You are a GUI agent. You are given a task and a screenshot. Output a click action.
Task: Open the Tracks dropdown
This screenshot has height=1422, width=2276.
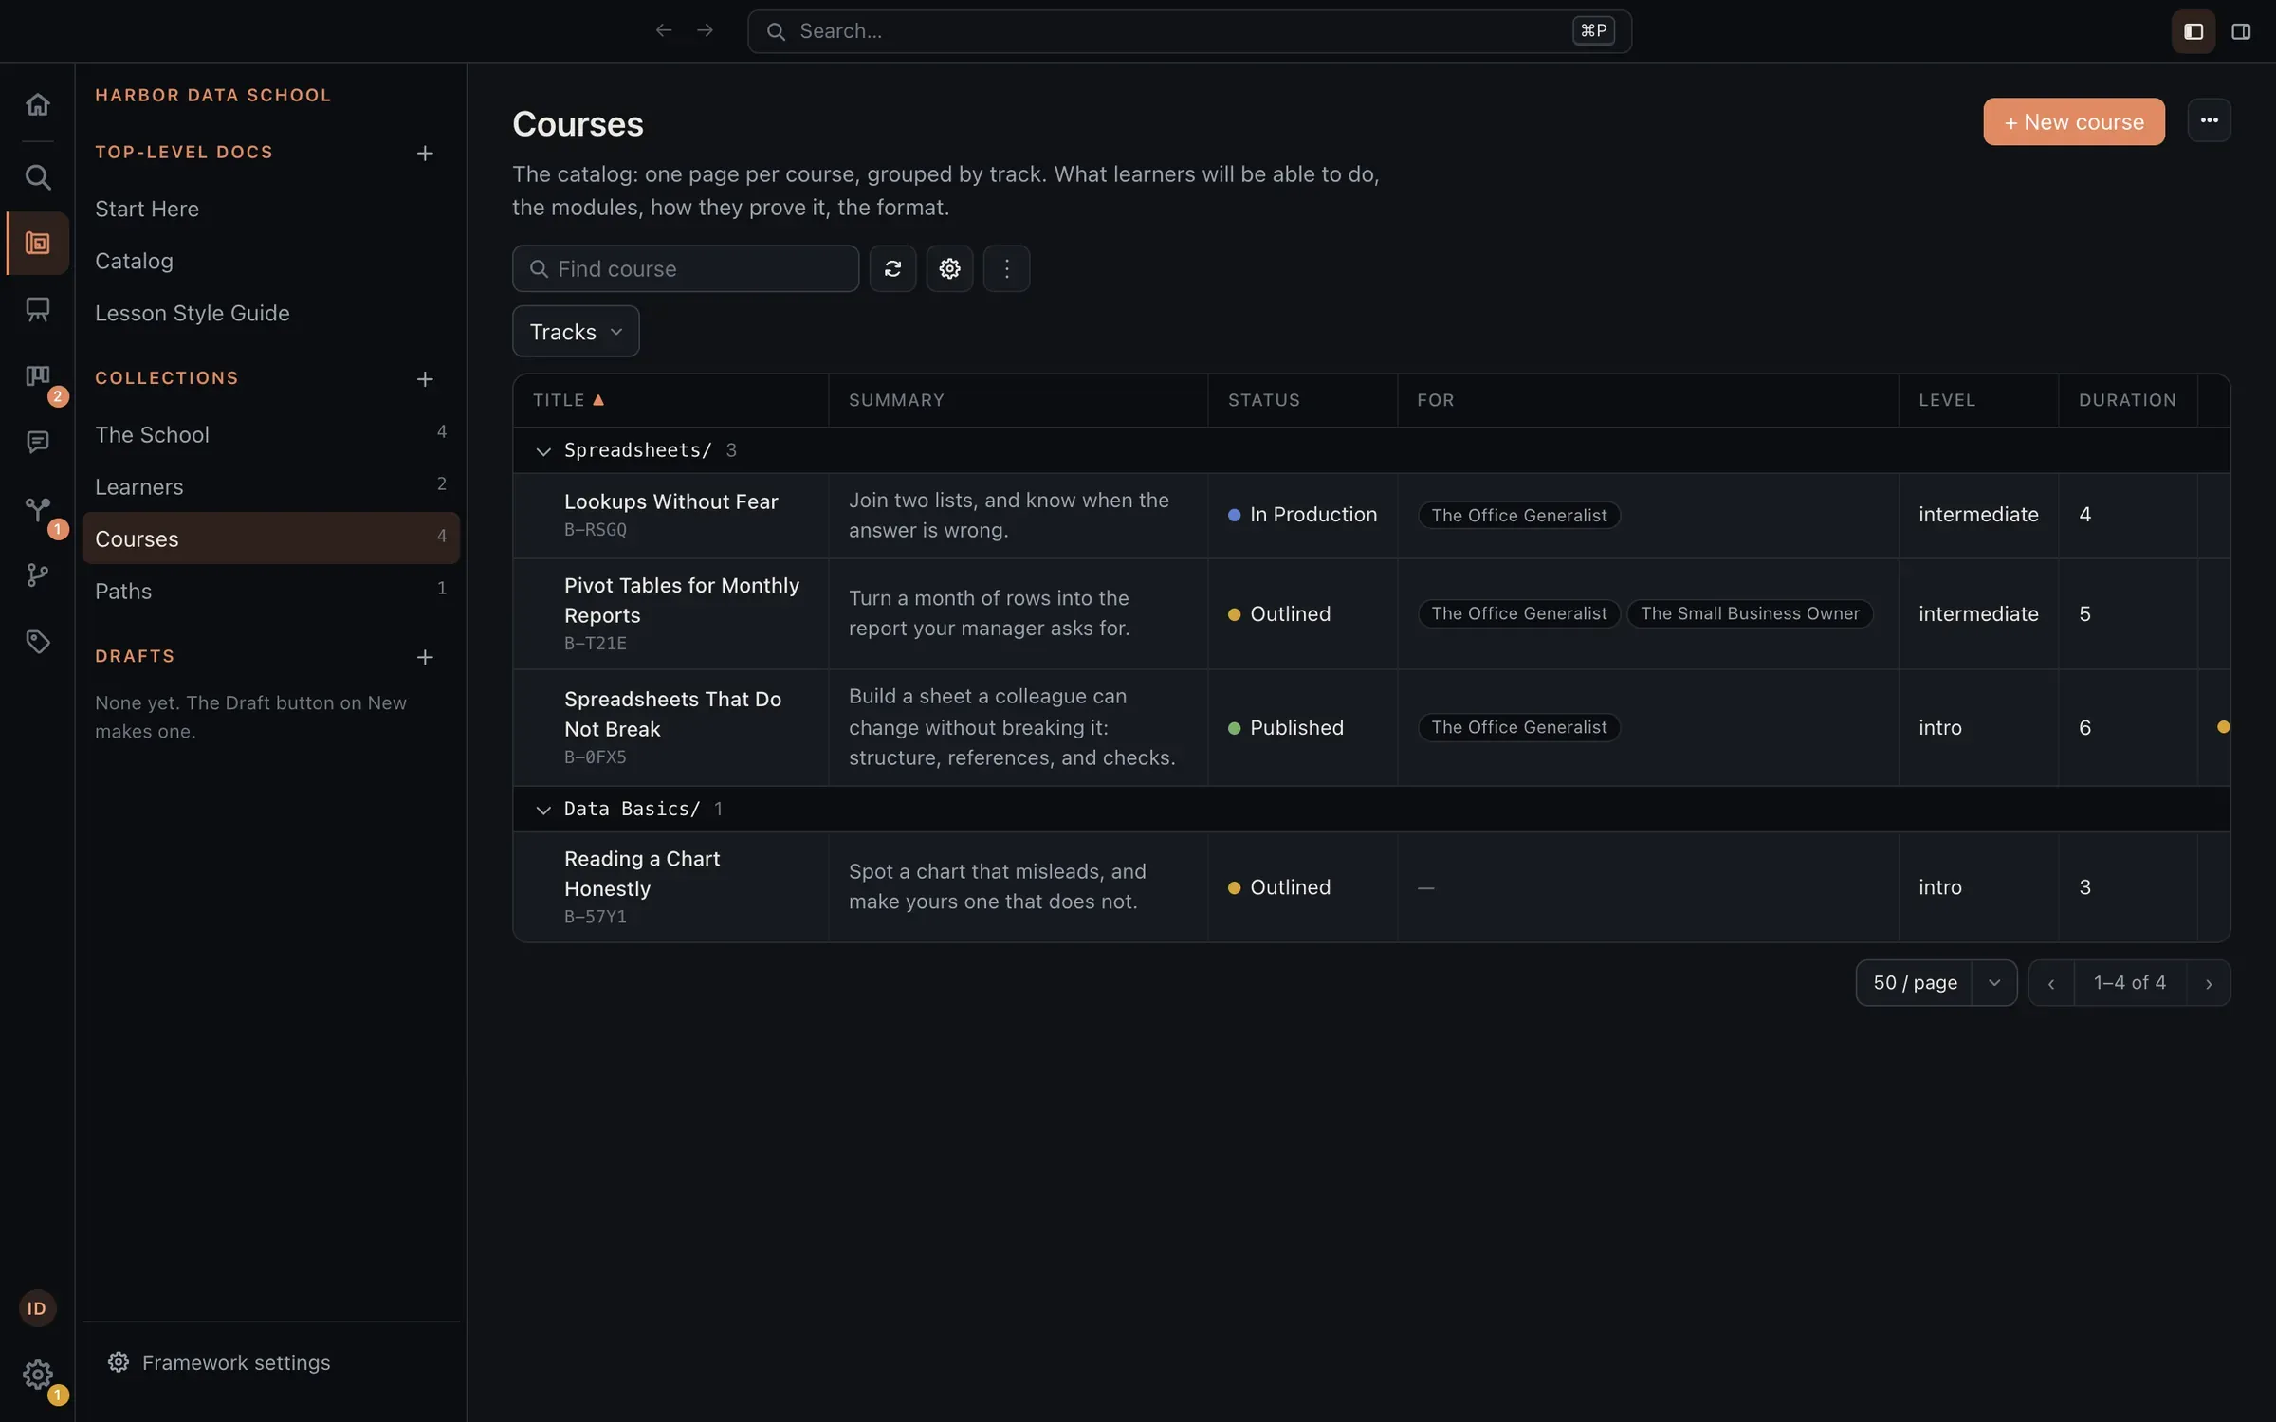576,332
